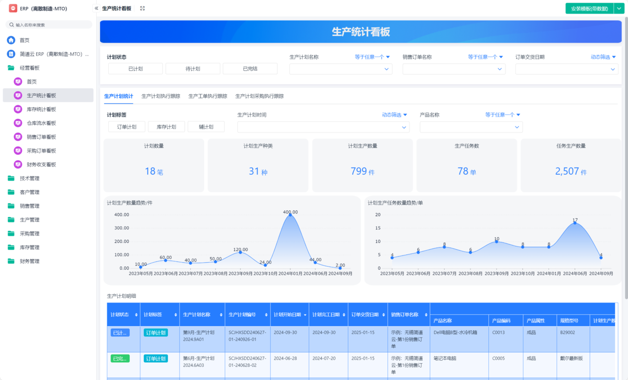Open the 产品名称 combo box
This screenshot has height=380, width=628.
[471, 126]
